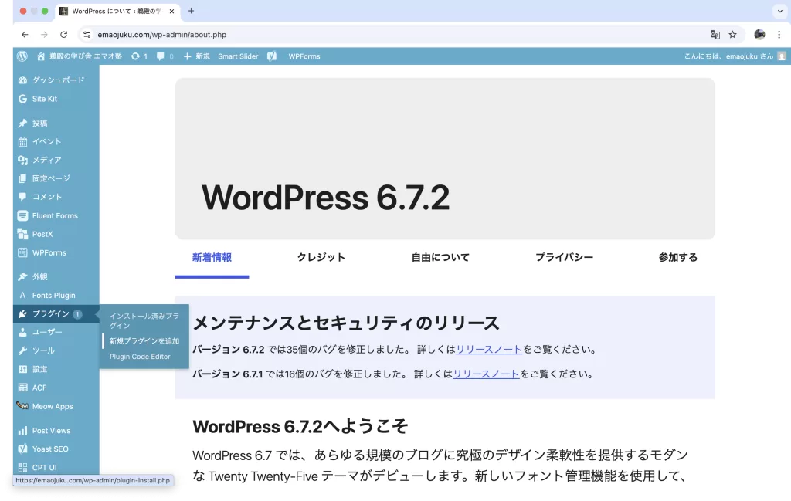Open the site home icon in admin bar
Screen dimensions: 791x501
(x=41, y=56)
